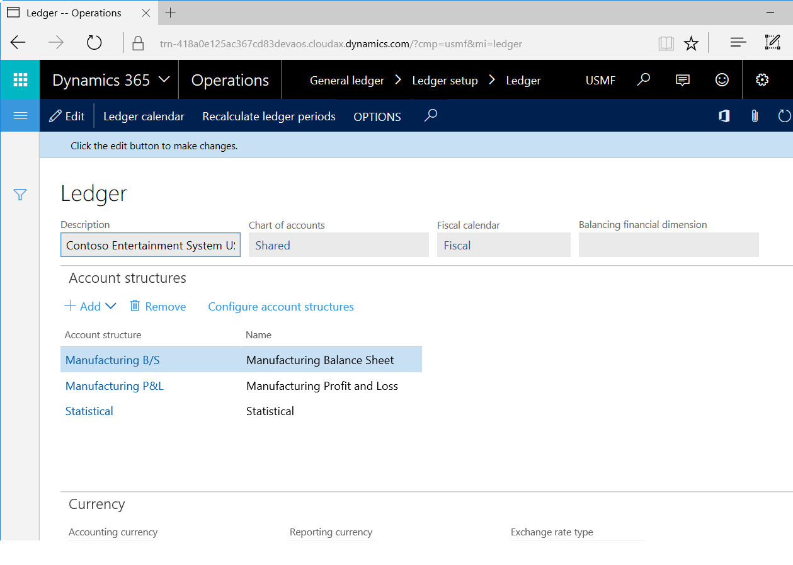Image resolution: width=793 pixels, height=565 pixels.
Task: Click the header search magnifier icon
Action: [x=643, y=79]
